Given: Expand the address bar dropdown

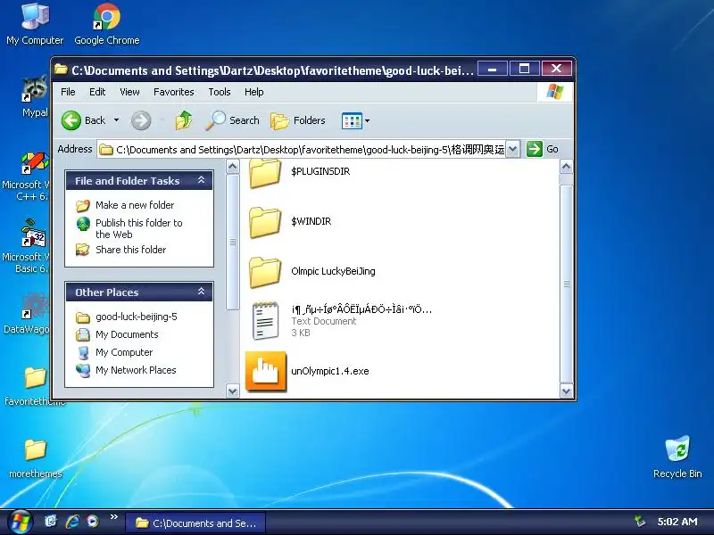Looking at the screenshot, I should (x=512, y=149).
